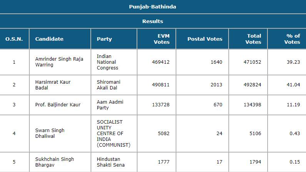The width and height of the screenshot is (306, 172).
Task: Click candidate name Harsimrat Kaur Badal
Action: pyautogui.click(x=53, y=85)
